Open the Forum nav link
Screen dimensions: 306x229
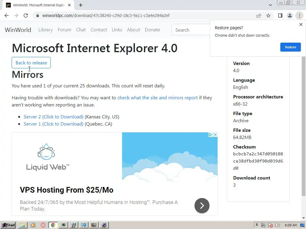(x=64, y=30)
